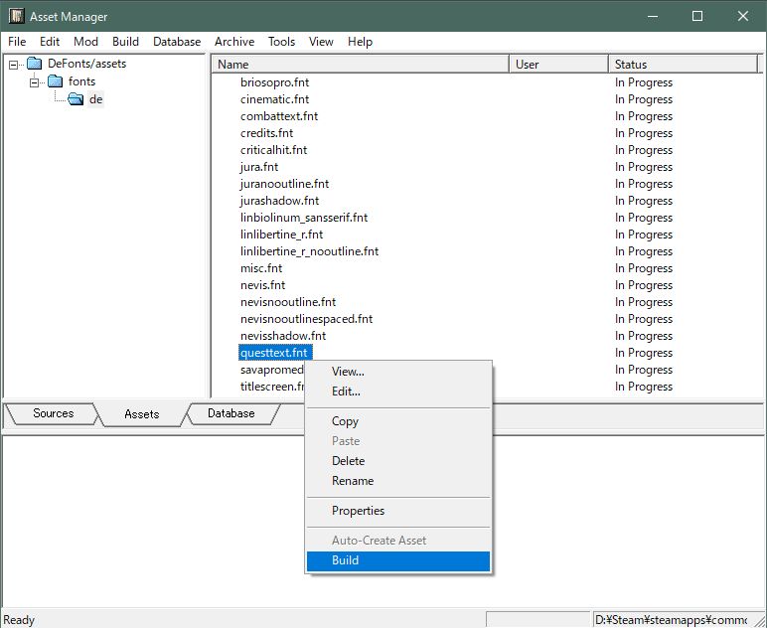767x628 pixels.
Task: Select Properties in the context menu
Action: pyautogui.click(x=358, y=511)
